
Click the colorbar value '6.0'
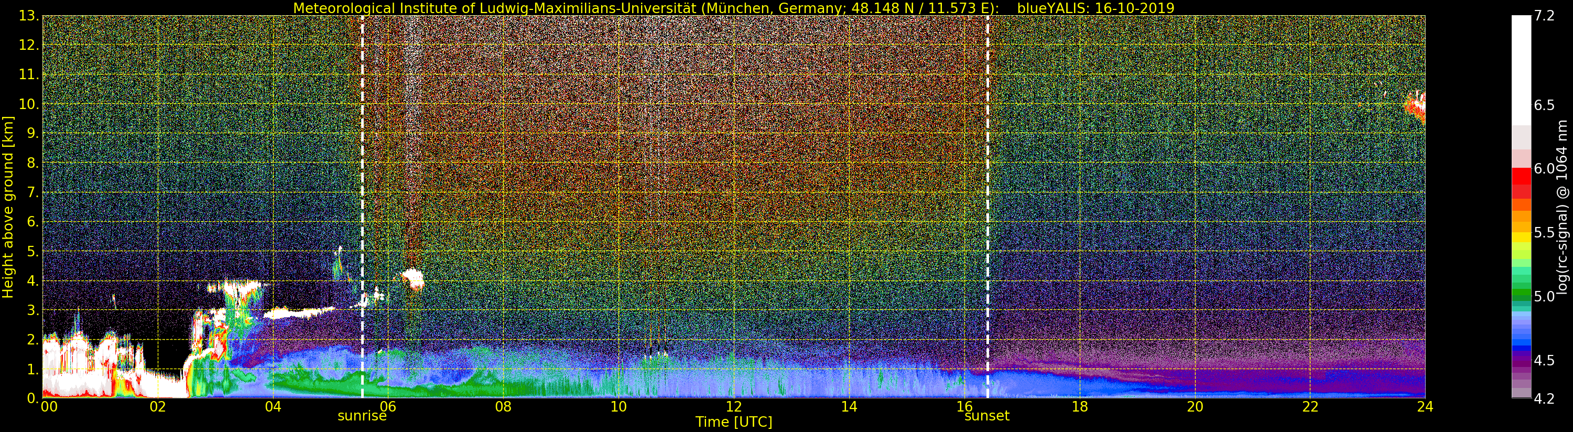point(1544,169)
